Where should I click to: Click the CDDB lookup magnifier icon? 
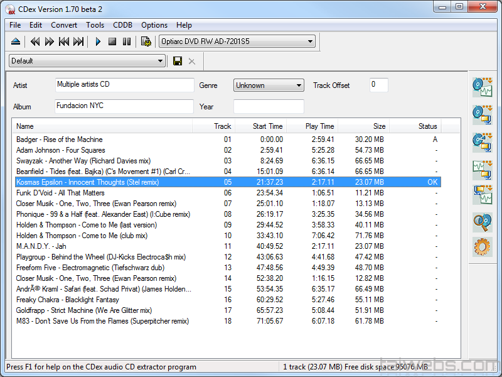click(482, 222)
